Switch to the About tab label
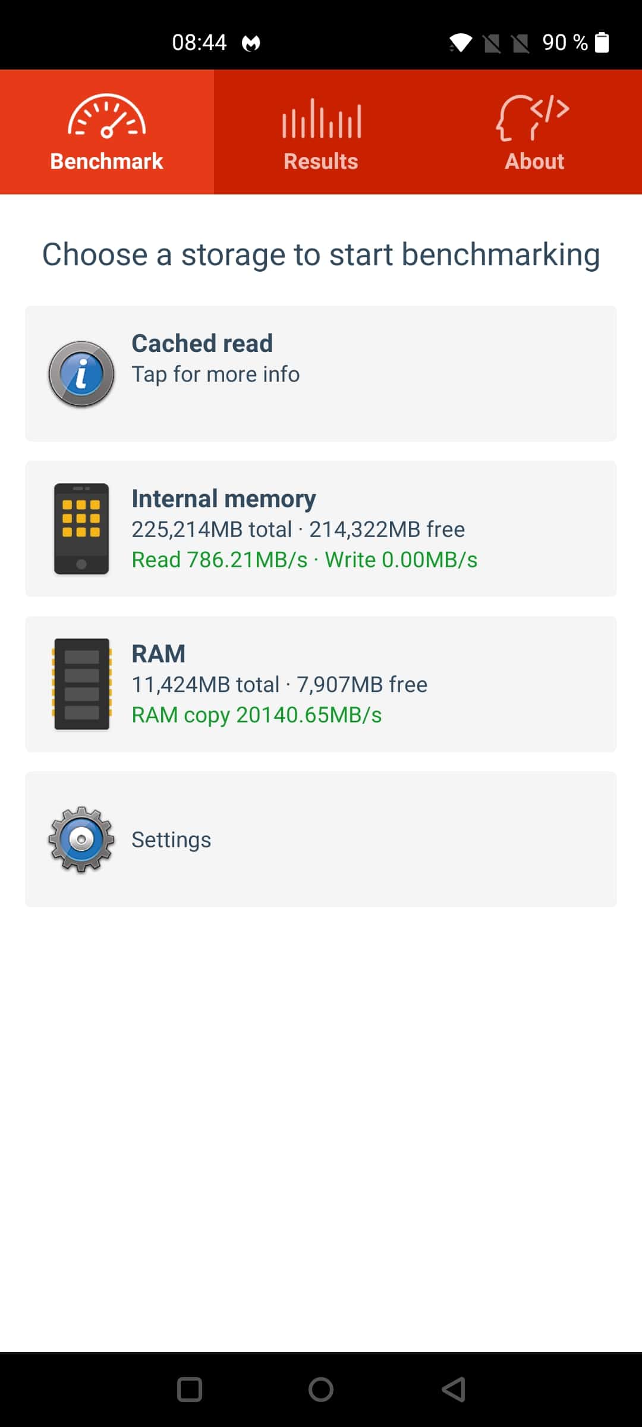This screenshot has height=1427, width=642. coord(534,161)
